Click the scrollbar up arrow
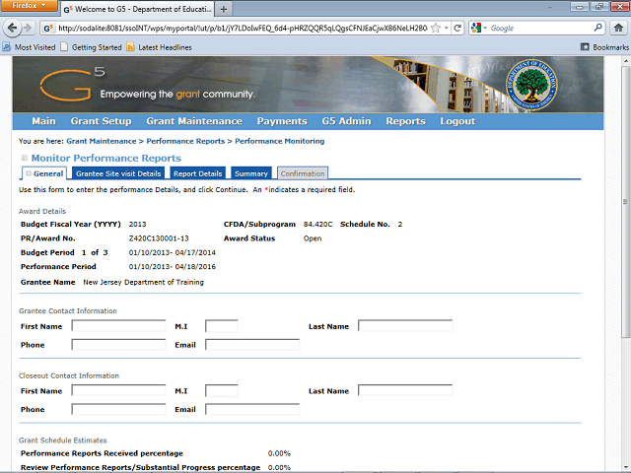The height and width of the screenshot is (473, 631). pyautogui.click(x=625, y=61)
